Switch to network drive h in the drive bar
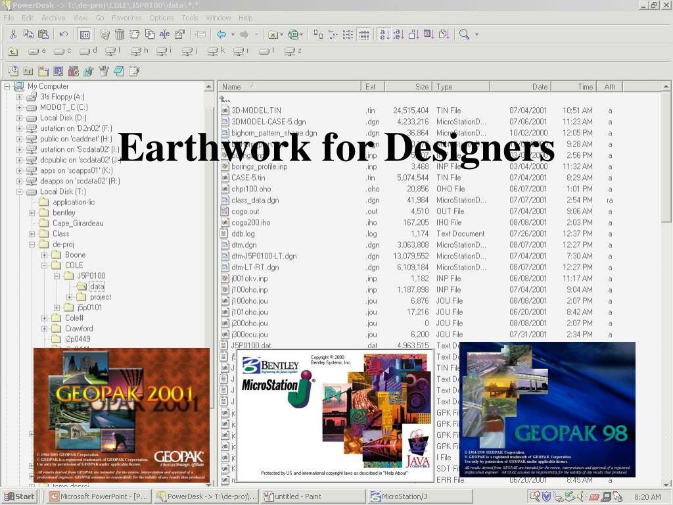The width and height of the screenshot is (673, 505). (139, 51)
